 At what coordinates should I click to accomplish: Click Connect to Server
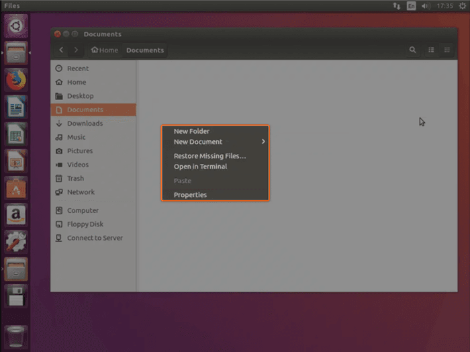coord(93,238)
